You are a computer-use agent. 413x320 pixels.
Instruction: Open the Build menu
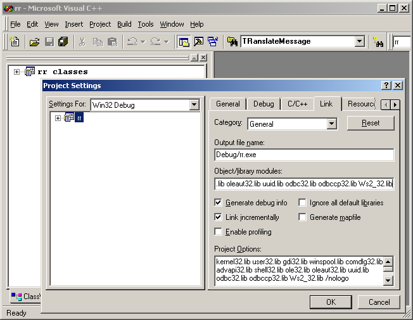coord(124,24)
